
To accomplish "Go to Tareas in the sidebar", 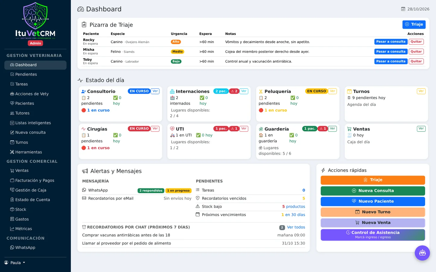I will [35, 84].
